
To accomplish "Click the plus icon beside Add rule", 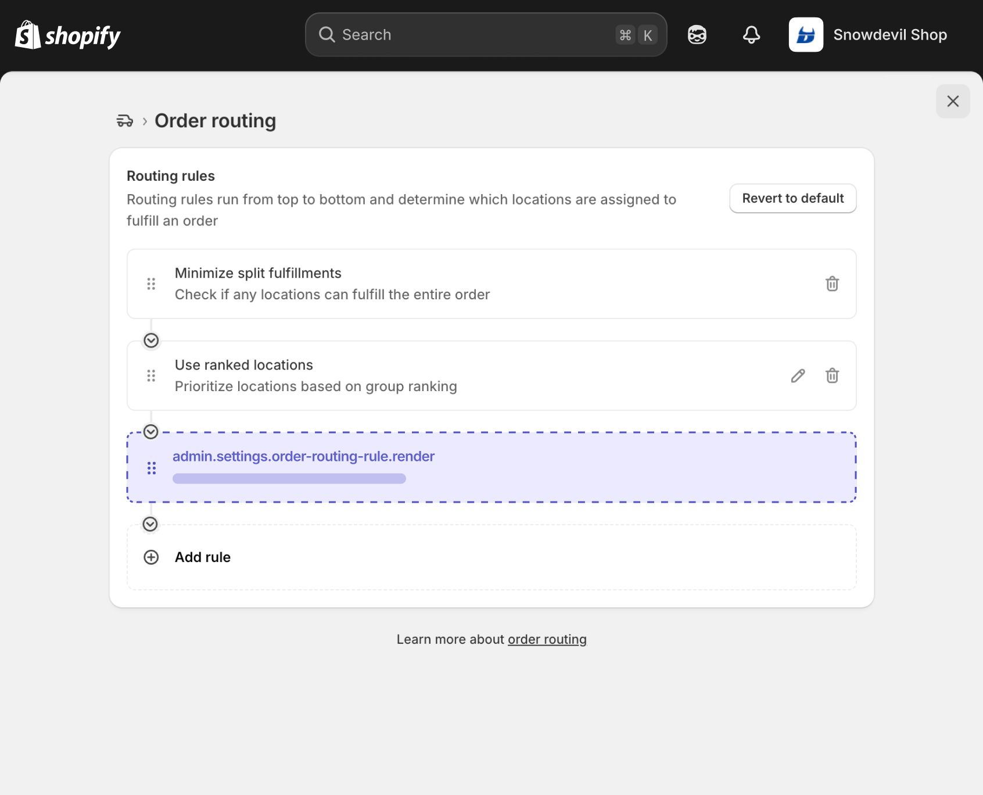I will (x=151, y=557).
